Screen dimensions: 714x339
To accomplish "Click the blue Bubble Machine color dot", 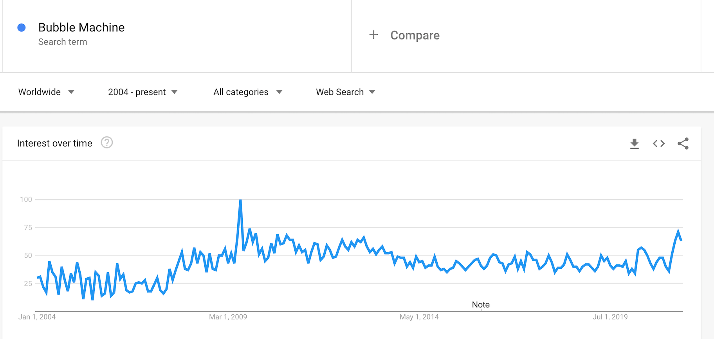I will click(22, 27).
